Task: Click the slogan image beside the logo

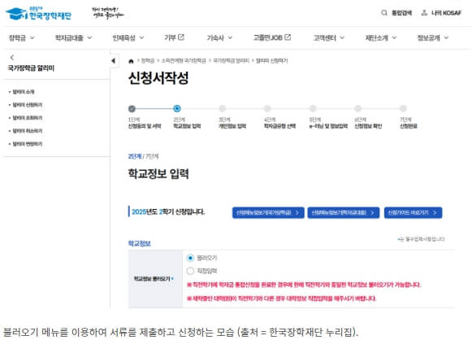Action: (x=108, y=13)
